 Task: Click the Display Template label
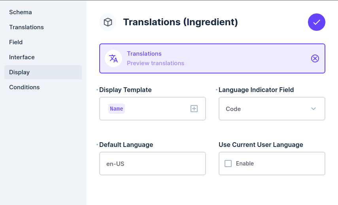(x=125, y=90)
